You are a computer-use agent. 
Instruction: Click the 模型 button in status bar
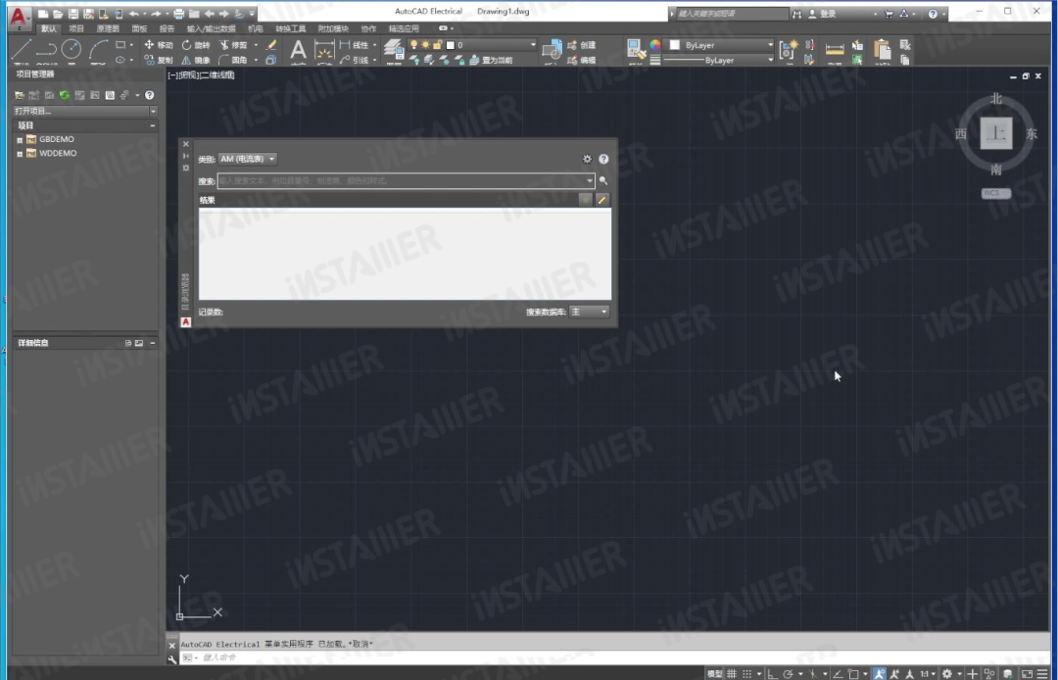tap(714, 673)
